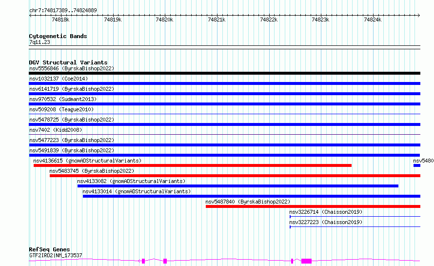
Task: Open the nsv970532 (Sudmant2013) label
Action: point(63,99)
